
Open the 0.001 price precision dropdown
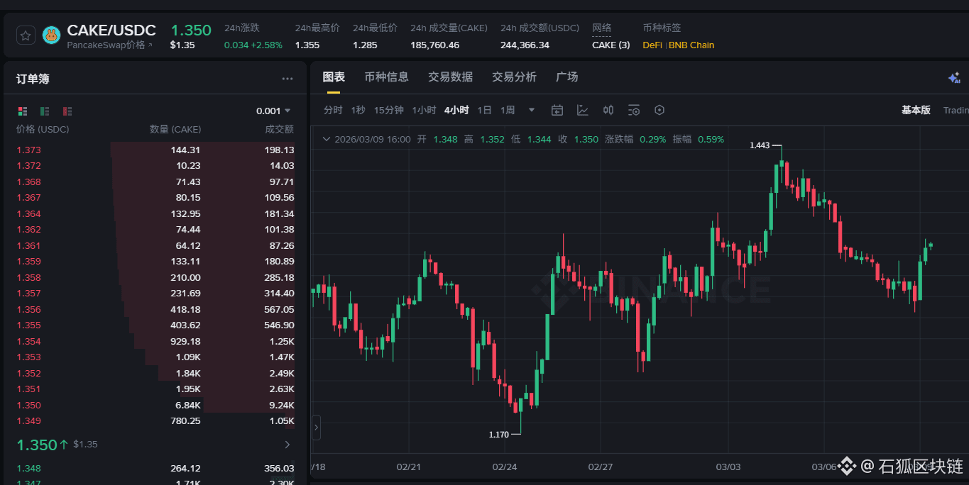coord(274,111)
